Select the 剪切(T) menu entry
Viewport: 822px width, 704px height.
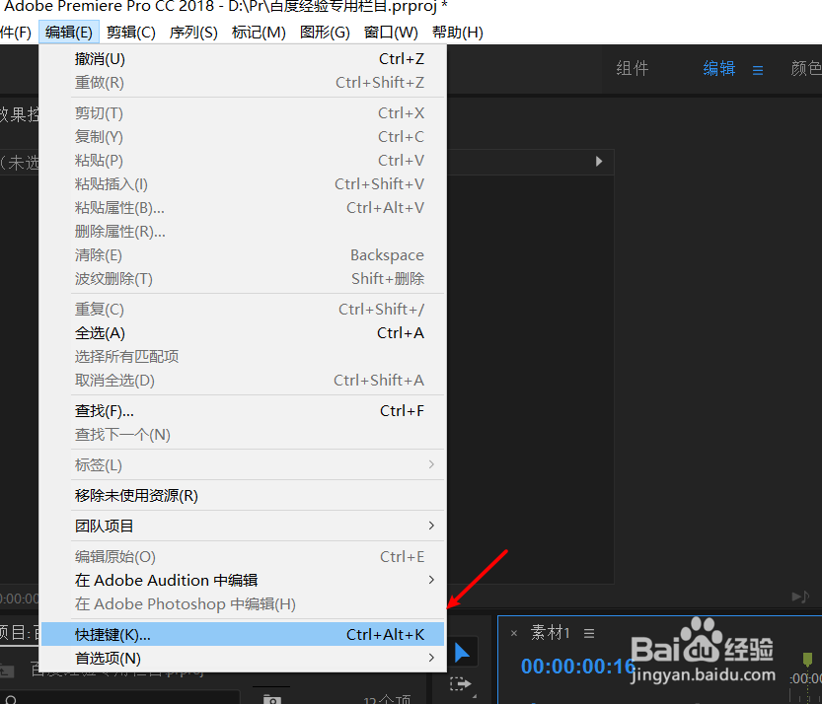[242, 113]
